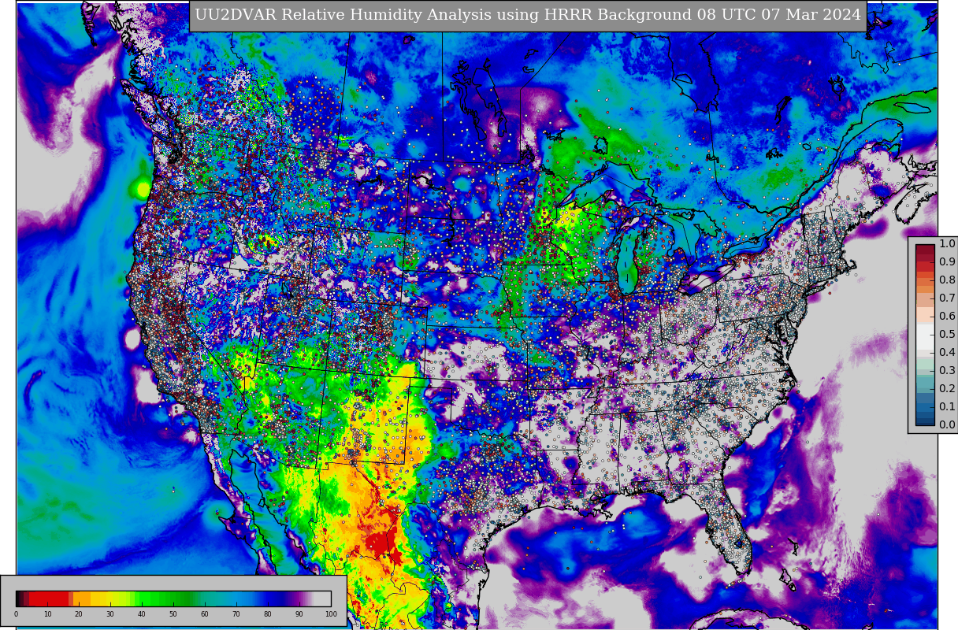Click the 60 tick label on humidity colorbar
The width and height of the screenshot is (958, 630).
pos(205,614)
